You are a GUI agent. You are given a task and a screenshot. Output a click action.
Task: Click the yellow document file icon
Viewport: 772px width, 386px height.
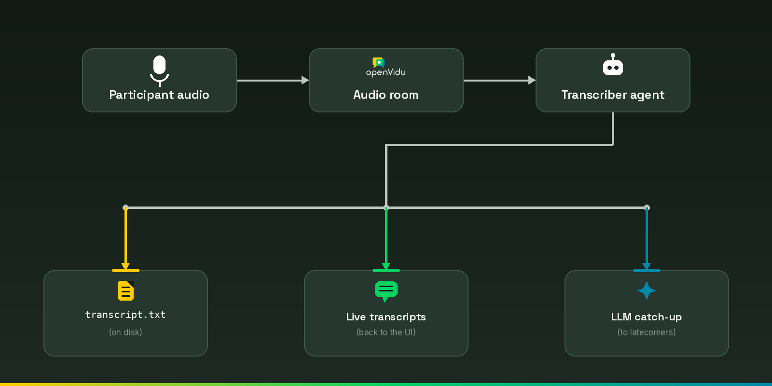pos(125,290)
